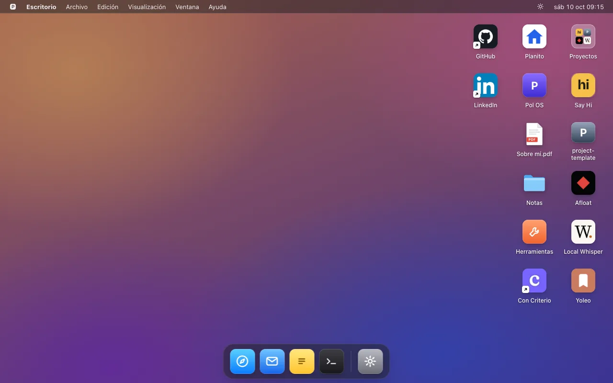Open the Ventana menu
613x383 pixels.
pos(187,7)
